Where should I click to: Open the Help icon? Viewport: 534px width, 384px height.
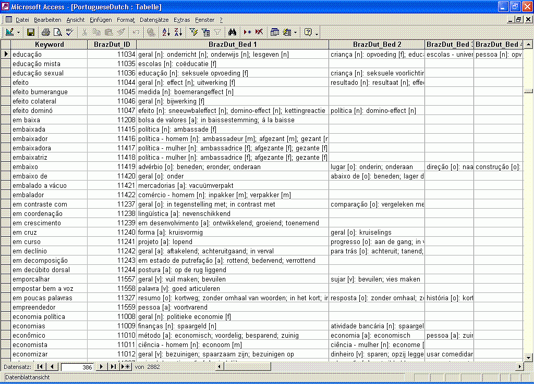click(308, 32)
